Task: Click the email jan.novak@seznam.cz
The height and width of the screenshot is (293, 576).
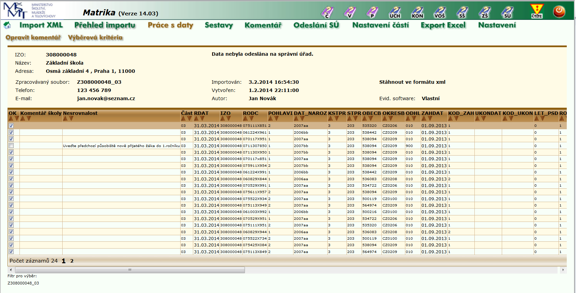Action: [x=106, y=98]
